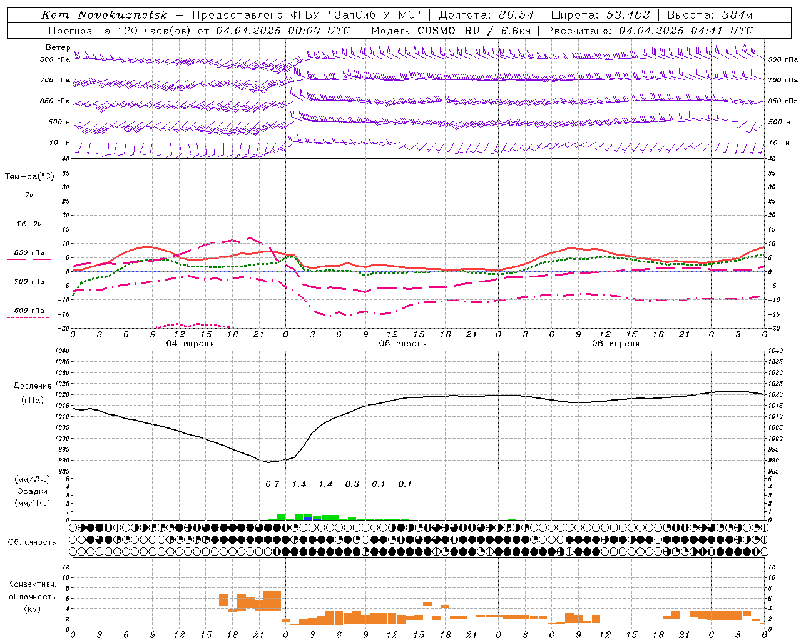Click the 'Облачность' cloudiness label
This screenshot has width=801, height=640.
click(32, 542)
